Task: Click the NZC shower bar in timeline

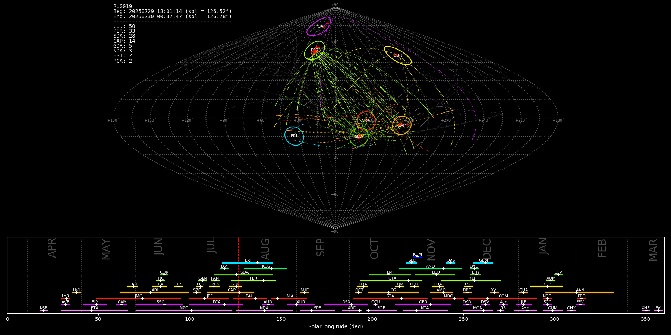Action: tap(184, 310)
